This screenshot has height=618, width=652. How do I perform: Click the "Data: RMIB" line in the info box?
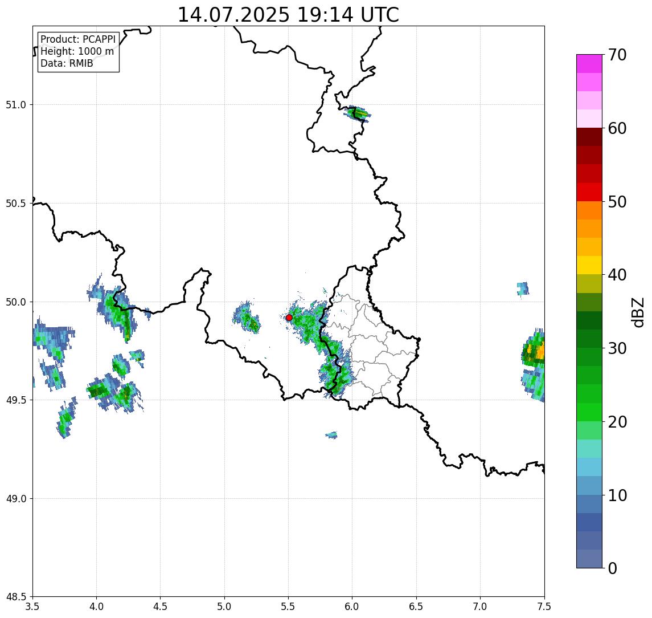coord(67,63)
